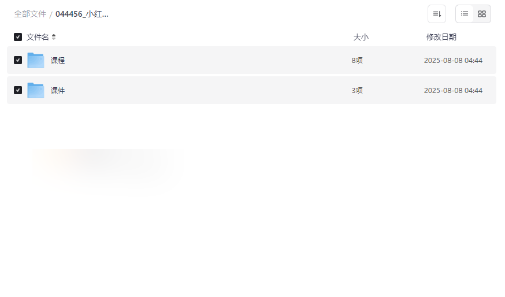The width and height of the screenshot is (505, 297).
Task: Click the 修改日期 column header
Action: tap(441, 37)
